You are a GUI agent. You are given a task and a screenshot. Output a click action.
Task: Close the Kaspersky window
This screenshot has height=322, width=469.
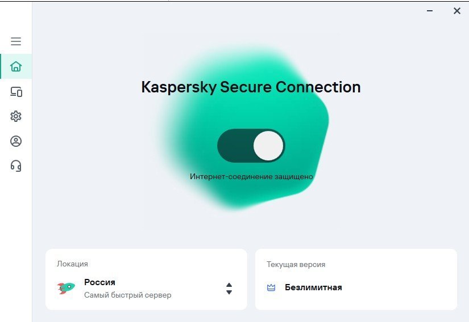[456, 11]
